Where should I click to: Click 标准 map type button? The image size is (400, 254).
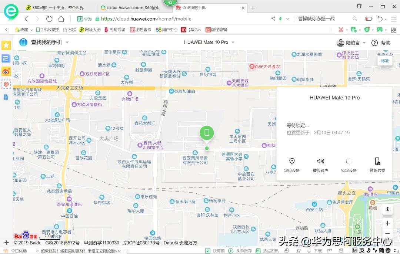click(x=385, y=61)
